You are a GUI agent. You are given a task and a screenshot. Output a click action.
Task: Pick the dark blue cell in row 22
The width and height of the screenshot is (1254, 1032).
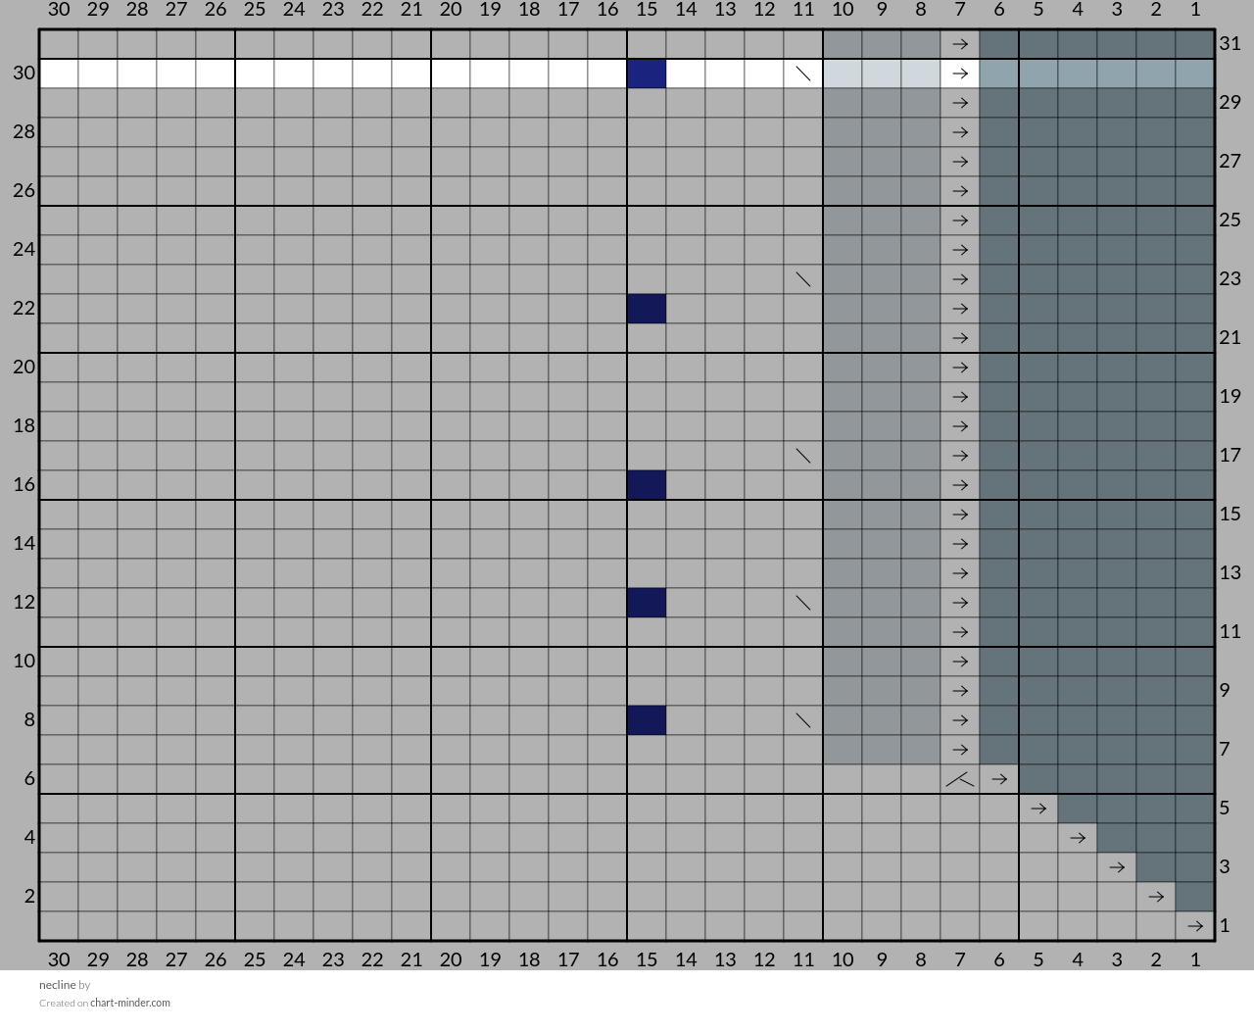(x=647, y=309)
